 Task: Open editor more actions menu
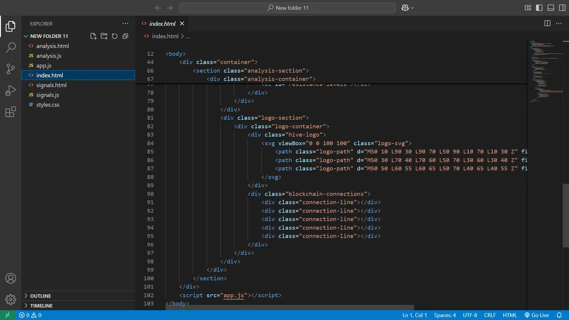coord(560,23)
